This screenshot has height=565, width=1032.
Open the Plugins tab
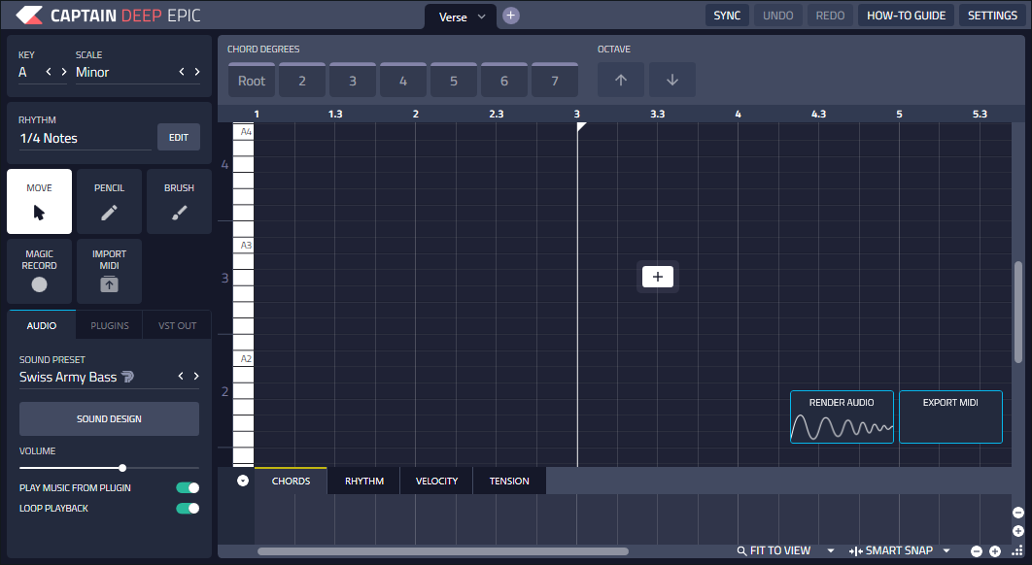(x=110, y=325)
